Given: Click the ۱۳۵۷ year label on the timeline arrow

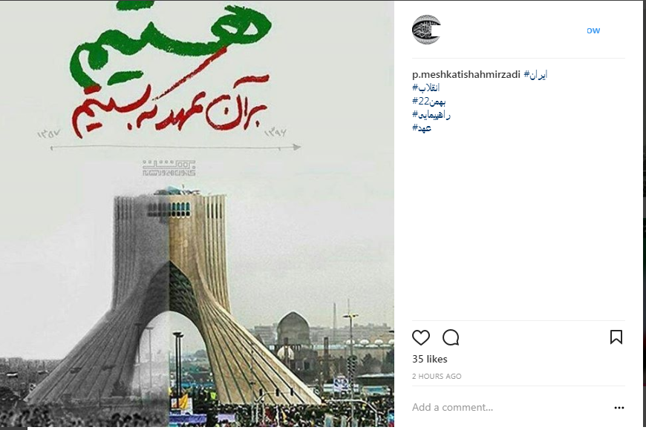Looking at the screenshot, I should click(x=49, y=133).
